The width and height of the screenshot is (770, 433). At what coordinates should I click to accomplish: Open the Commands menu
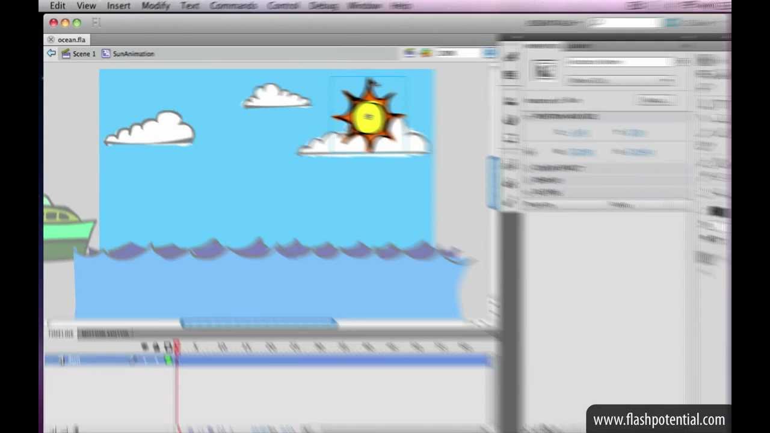(x=233, y=5)
